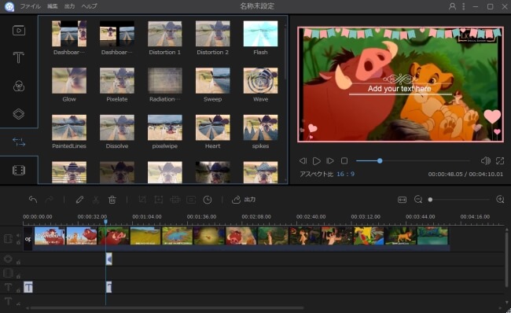This screenshot has height=313, width=511.
Task: Toggle lock on the filter track
Action: pyautogui.click(x=18, y=262)
